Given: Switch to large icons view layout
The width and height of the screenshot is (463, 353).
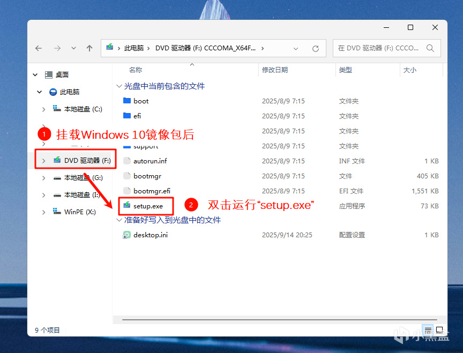Looking at the screenshot, I should coord(439,329).
